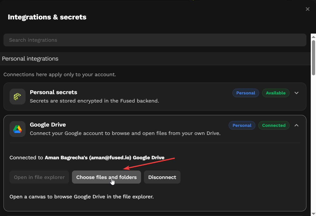
Task: Disconnect the Google Drive account
Action: [162, 177]
